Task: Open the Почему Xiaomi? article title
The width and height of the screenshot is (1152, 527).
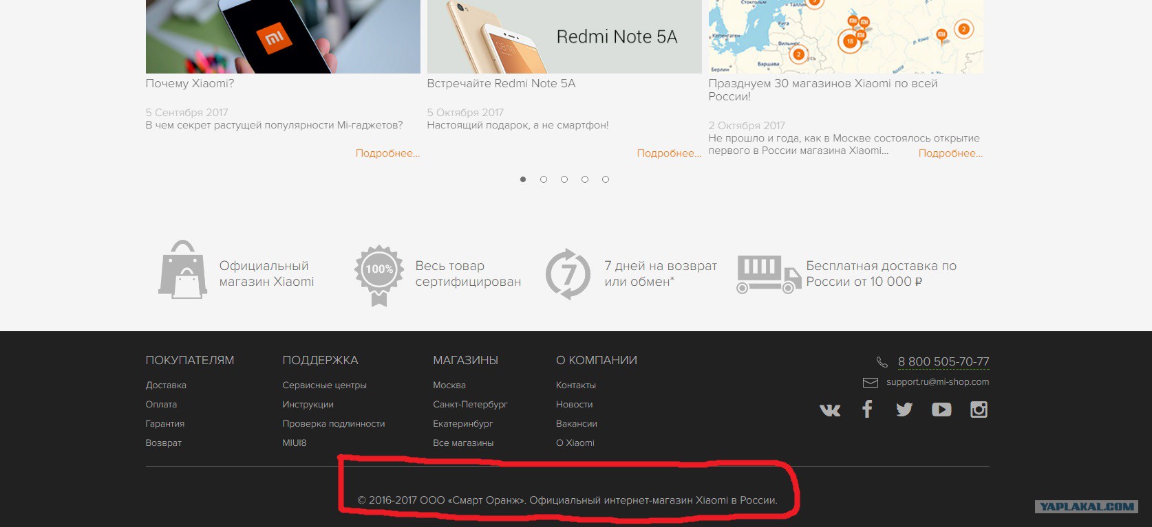Action: (190, 84)
